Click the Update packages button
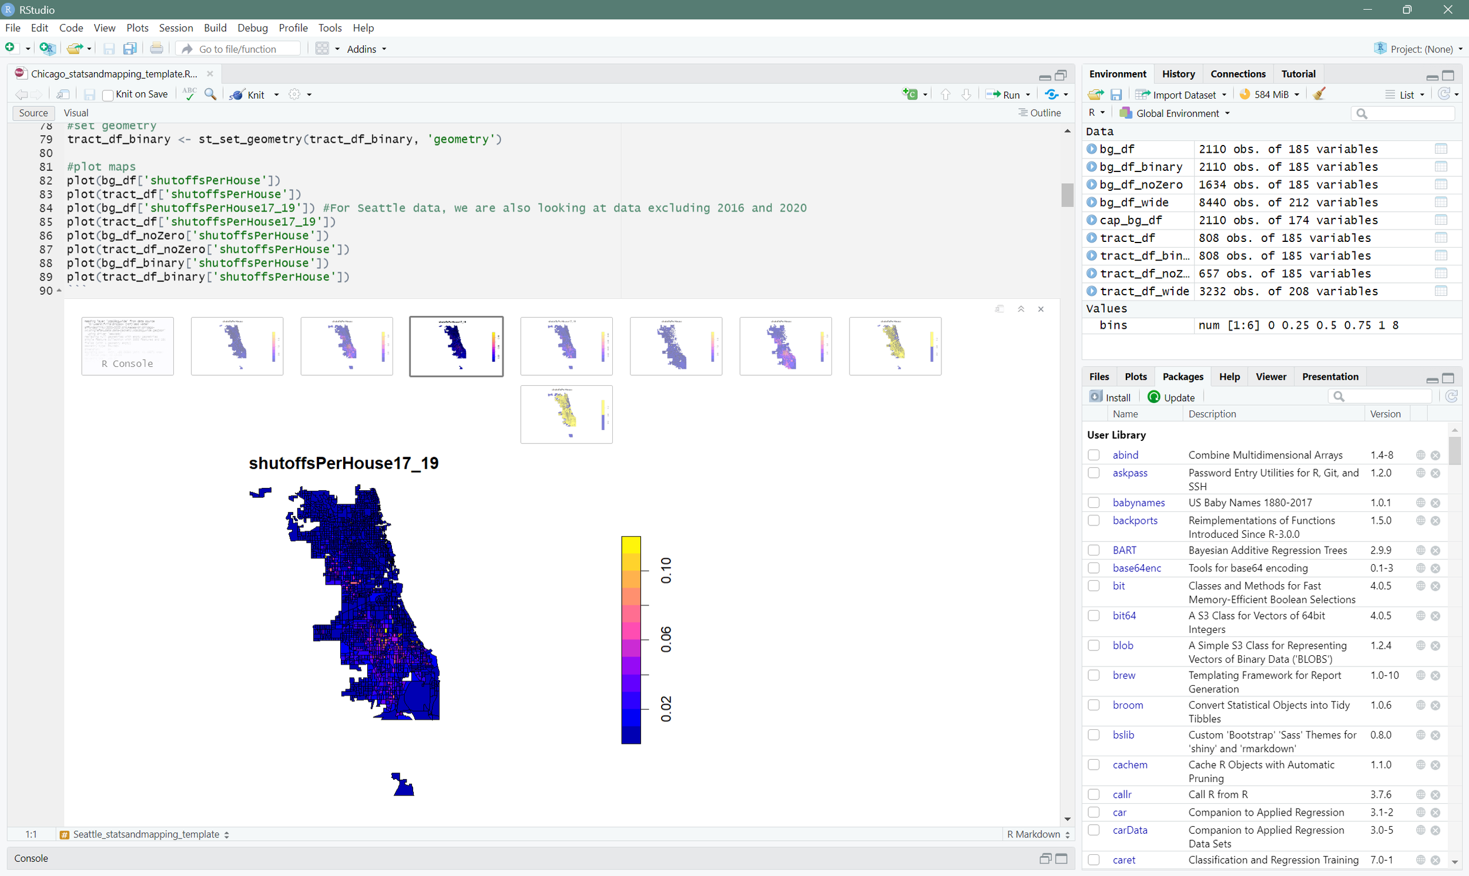 click(1170, 397)
